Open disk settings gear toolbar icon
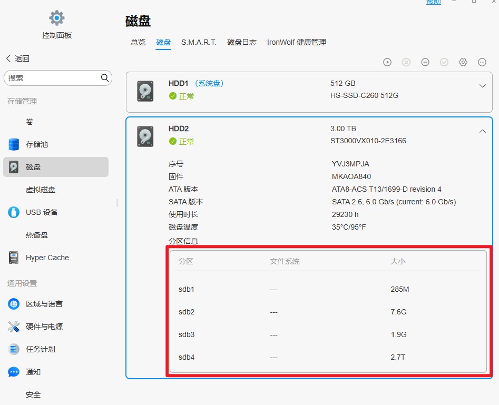Viewport: 499px width, 405px height. (x=463, y=62)
